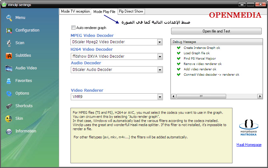Select 'Find PS Marcel Majoor' message

tap(200, 58)
